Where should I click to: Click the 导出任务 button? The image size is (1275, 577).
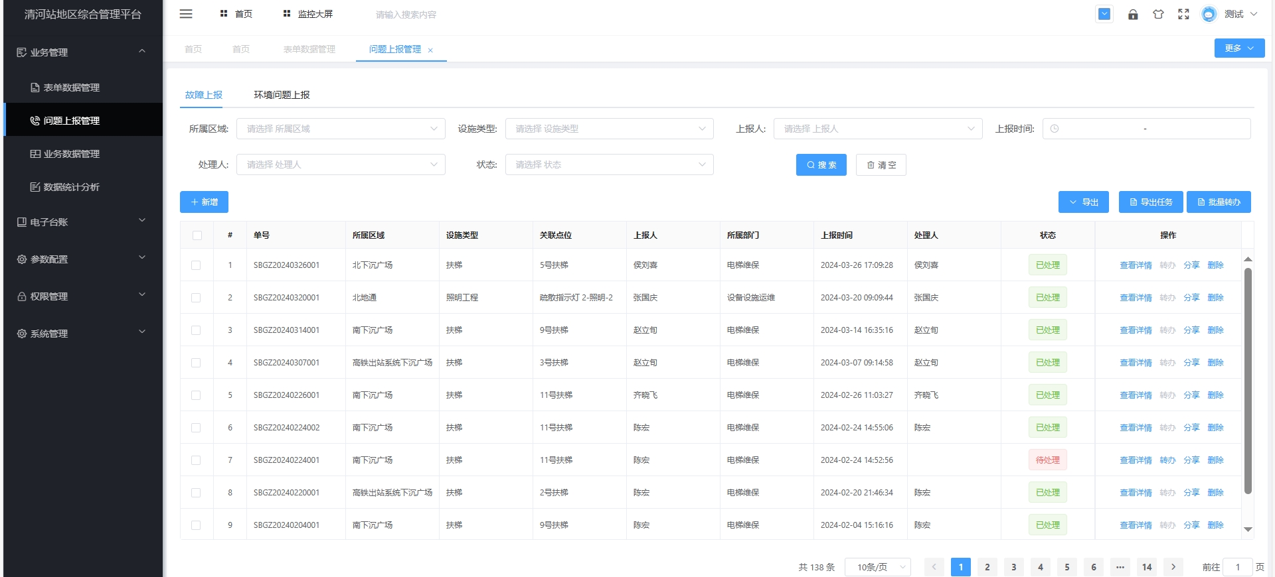coord(1151,202)
